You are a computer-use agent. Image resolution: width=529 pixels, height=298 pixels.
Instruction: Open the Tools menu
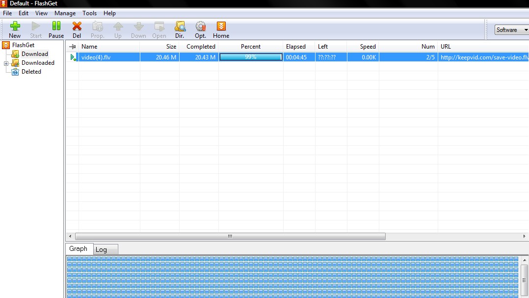click(89, 13)
